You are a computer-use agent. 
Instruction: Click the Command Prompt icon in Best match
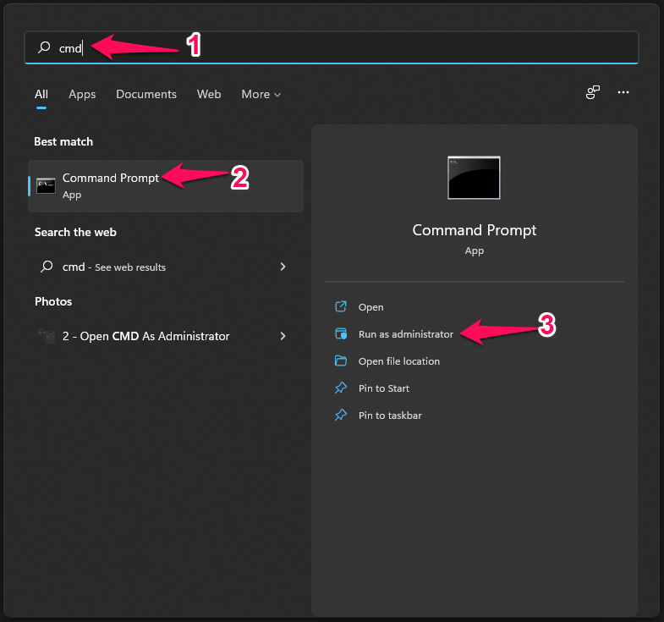pos(47,185)
